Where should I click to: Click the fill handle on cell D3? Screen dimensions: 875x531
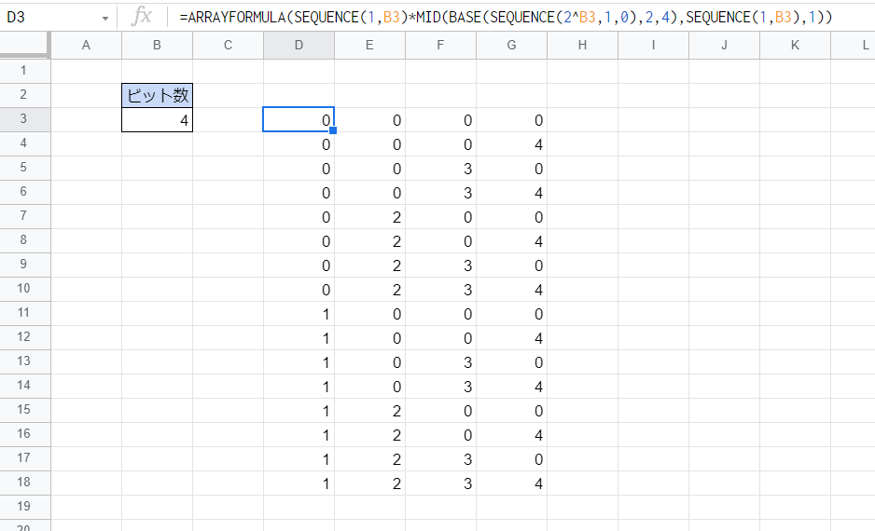tap(333, 130)
